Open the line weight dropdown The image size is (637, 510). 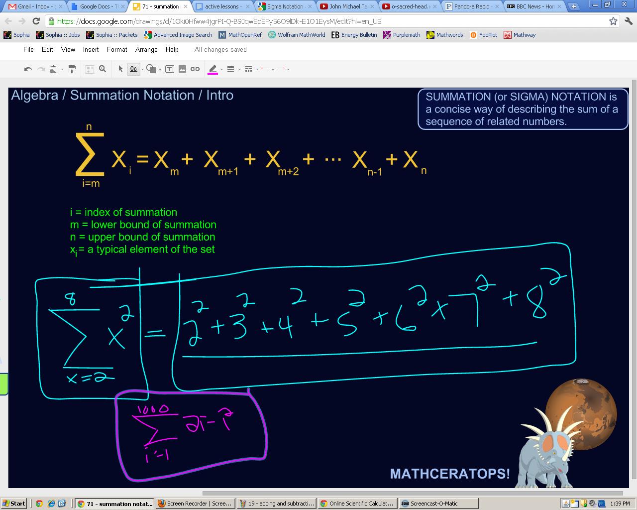point(238,69)
